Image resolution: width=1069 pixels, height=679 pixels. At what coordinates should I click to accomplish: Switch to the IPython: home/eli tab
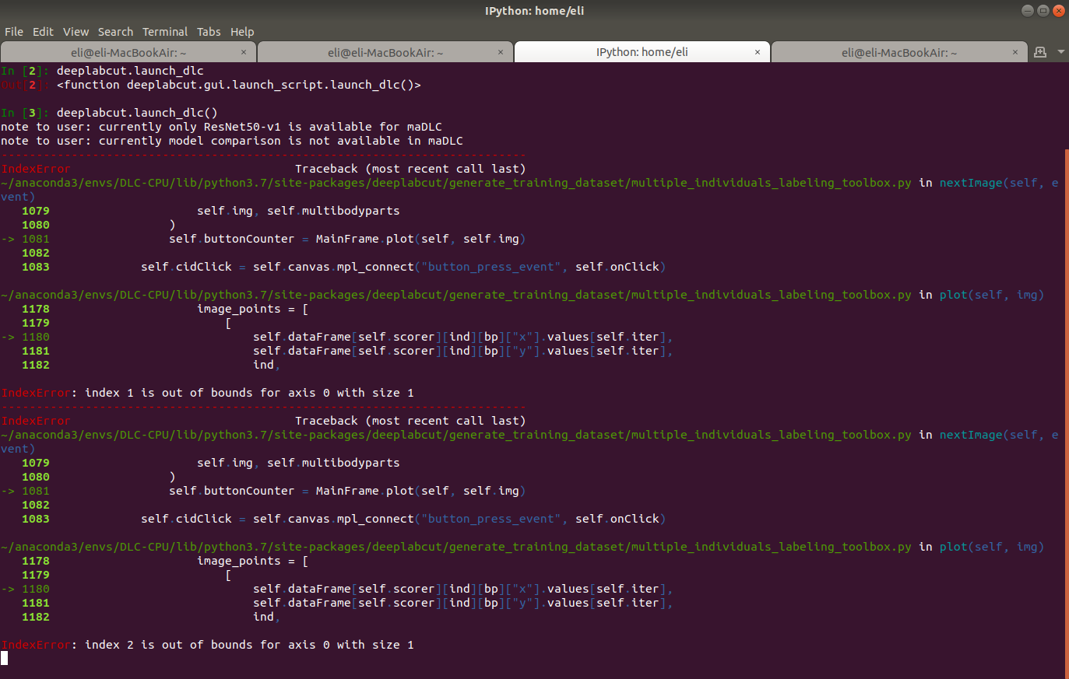pos(642,51)
